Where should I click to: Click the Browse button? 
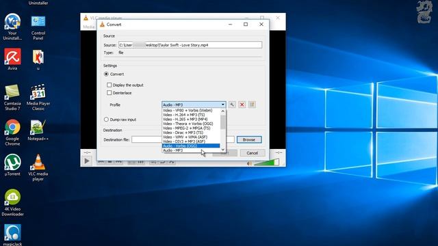pos(249,139)
